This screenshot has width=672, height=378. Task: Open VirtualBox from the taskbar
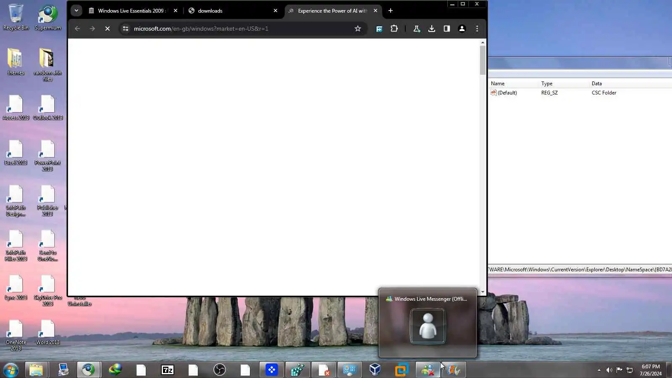coord(375,370)
